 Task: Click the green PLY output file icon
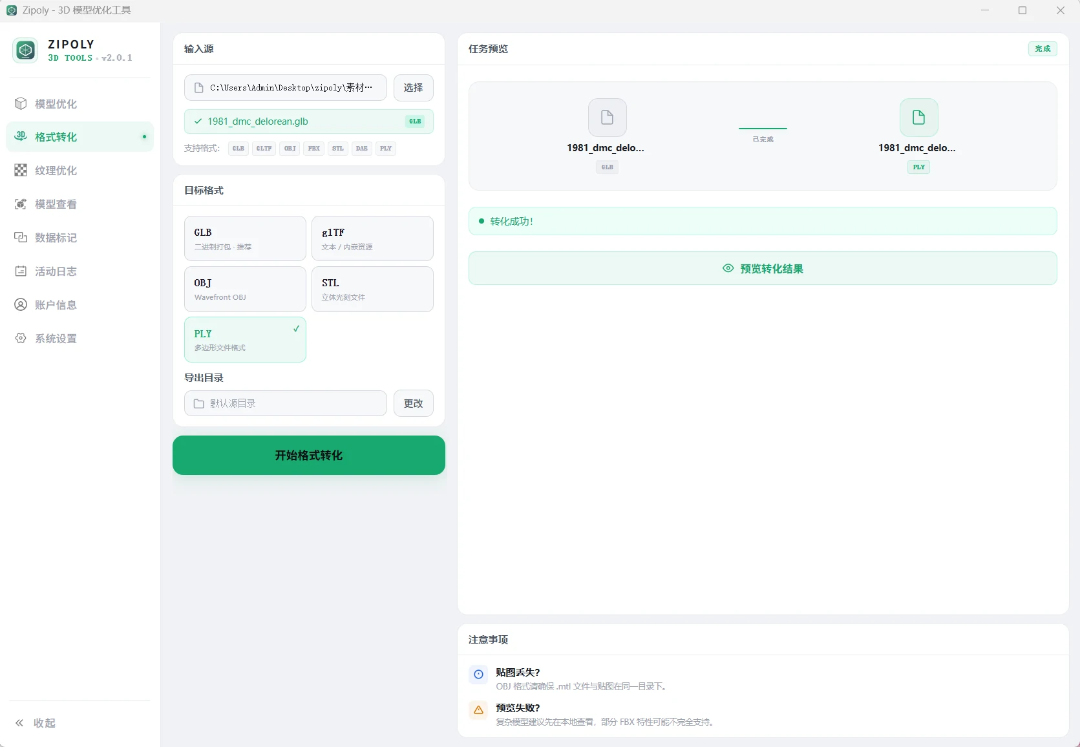(x=918, y=117)
